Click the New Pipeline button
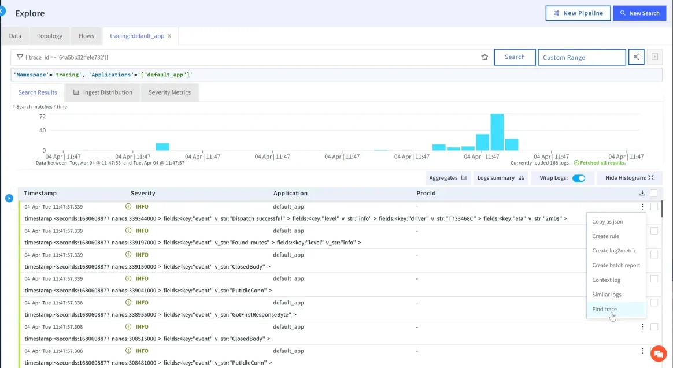This screenshot has height=368, width=673. [x=578, y=13]
